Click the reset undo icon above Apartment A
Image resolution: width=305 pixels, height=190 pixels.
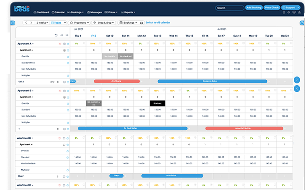click(56, 35)
